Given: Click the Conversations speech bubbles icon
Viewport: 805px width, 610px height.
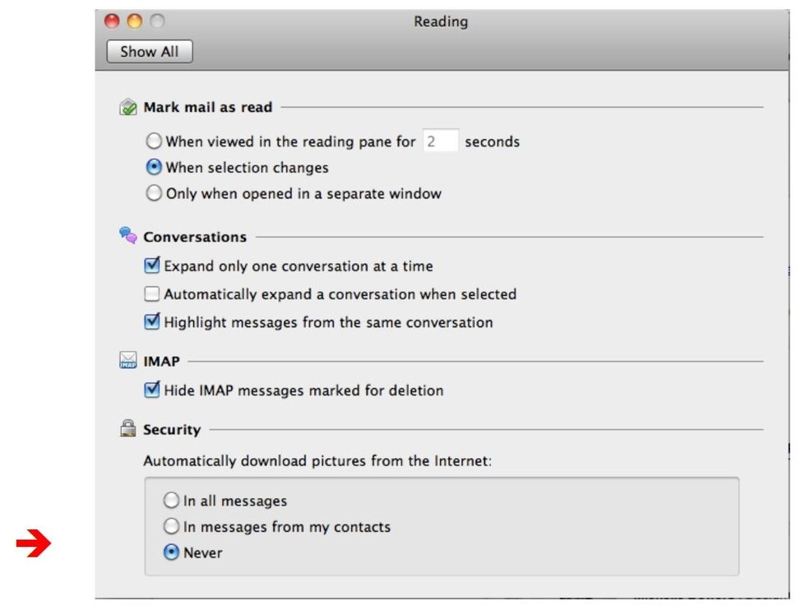Looking at the screenshot, I should tap(127, 237).
